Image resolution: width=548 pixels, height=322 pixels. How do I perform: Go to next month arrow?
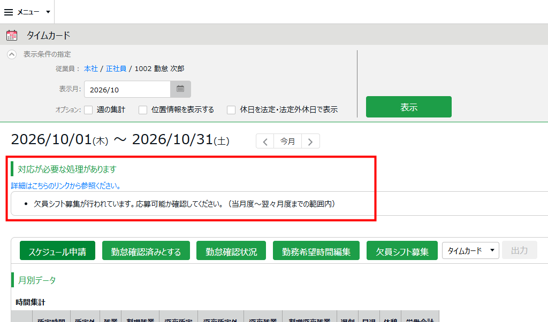tap(310, 142)
